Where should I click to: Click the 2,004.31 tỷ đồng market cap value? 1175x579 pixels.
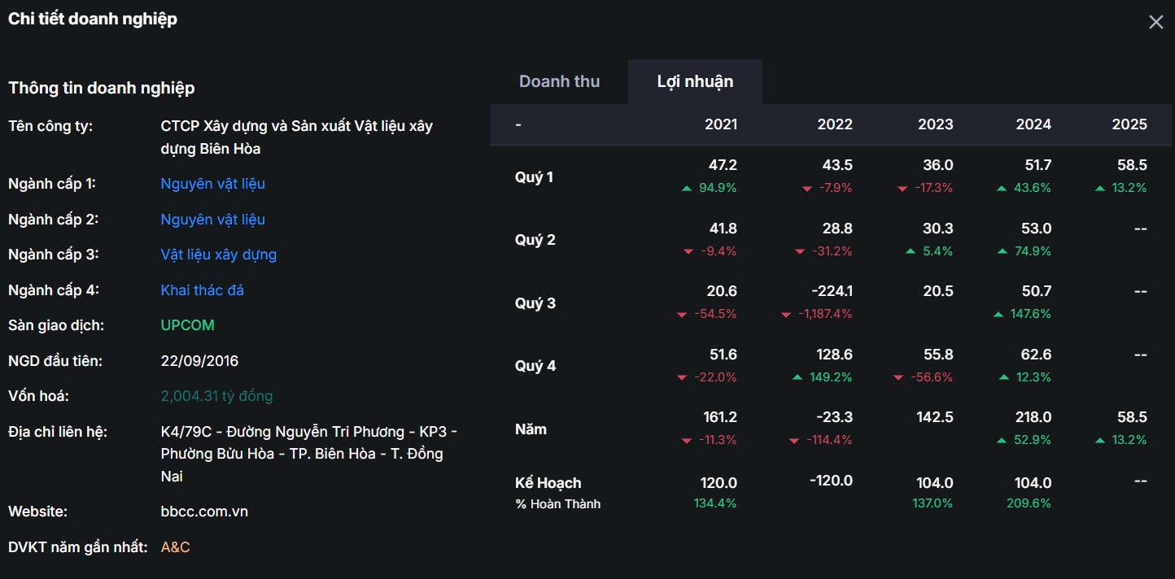point(216,396)
